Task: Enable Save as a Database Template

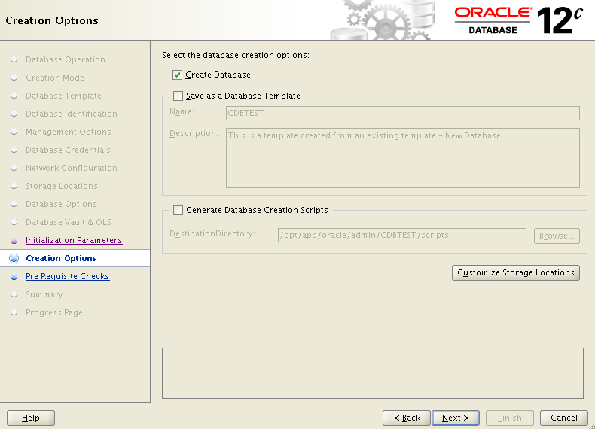Action: tap(178, 96)
